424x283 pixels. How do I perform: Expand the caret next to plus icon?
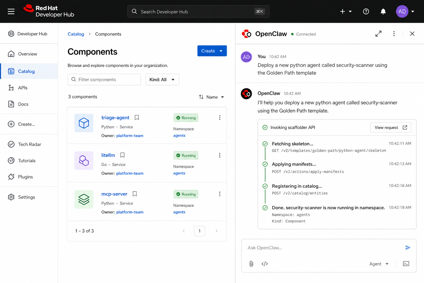(350, 12)
